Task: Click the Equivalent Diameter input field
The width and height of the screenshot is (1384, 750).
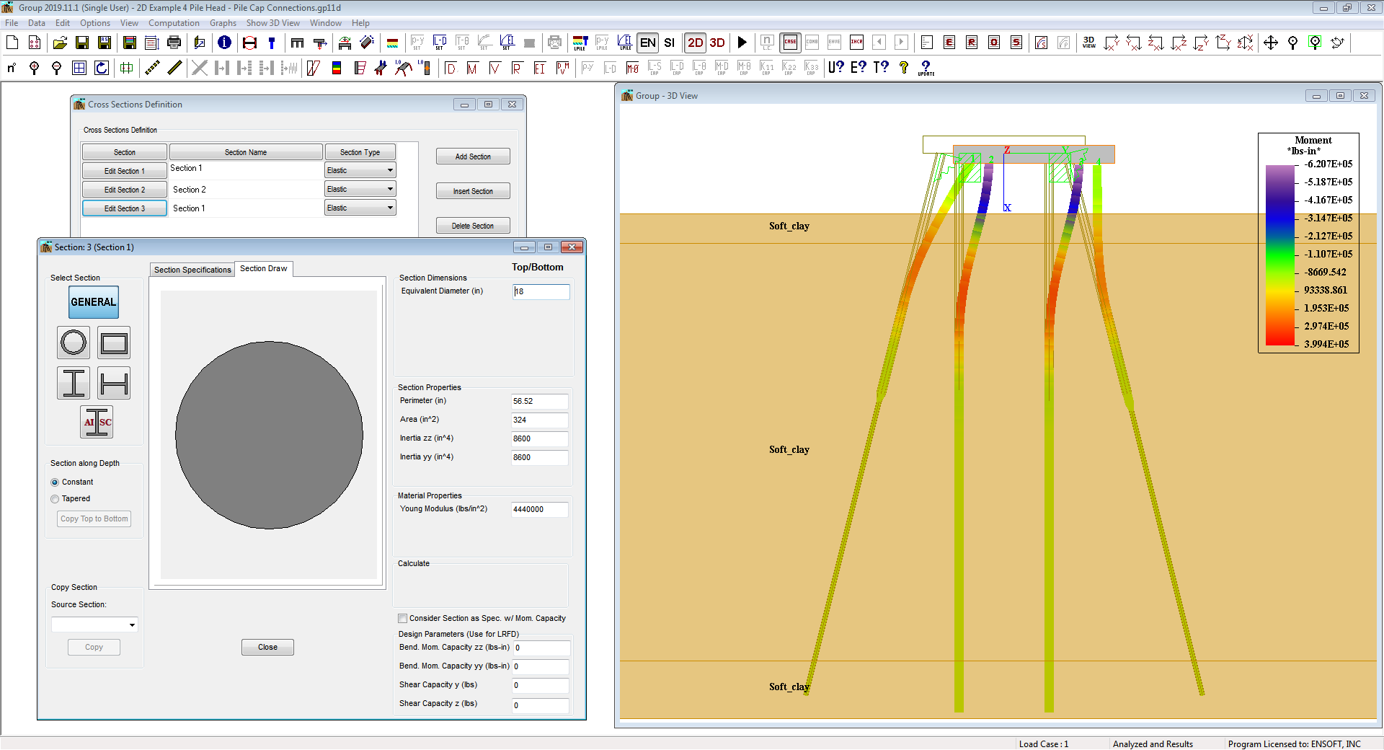Action: tap(541, 292)
